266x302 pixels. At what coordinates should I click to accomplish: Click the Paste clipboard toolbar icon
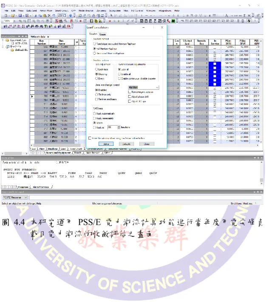tap(45, 16)
